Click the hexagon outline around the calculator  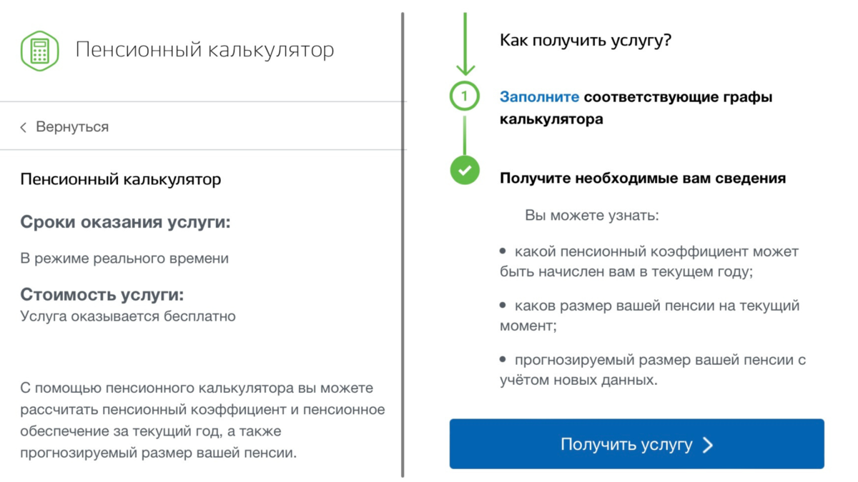click(x=41, y=49)
